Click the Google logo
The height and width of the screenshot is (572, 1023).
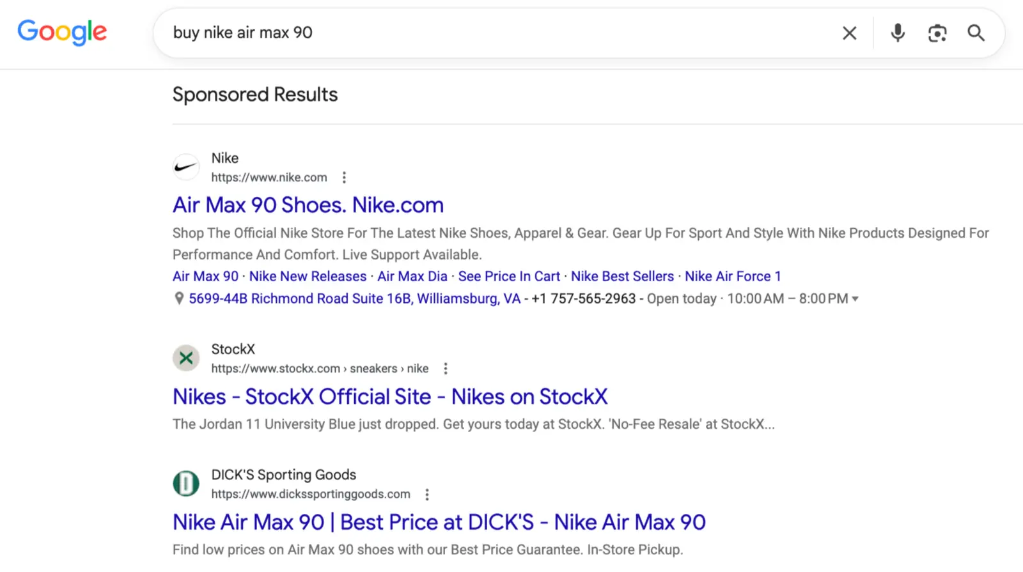62,32
